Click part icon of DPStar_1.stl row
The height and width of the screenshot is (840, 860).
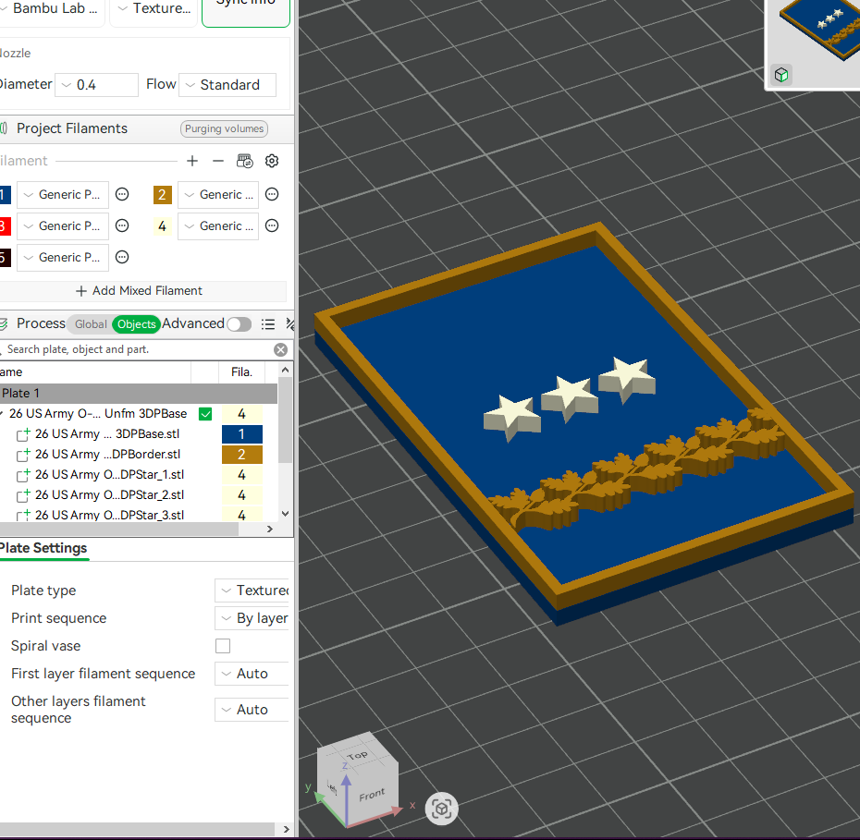click(23, 475)
